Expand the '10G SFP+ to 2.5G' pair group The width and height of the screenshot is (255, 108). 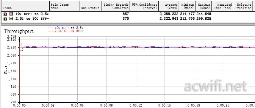coord(11,14)
